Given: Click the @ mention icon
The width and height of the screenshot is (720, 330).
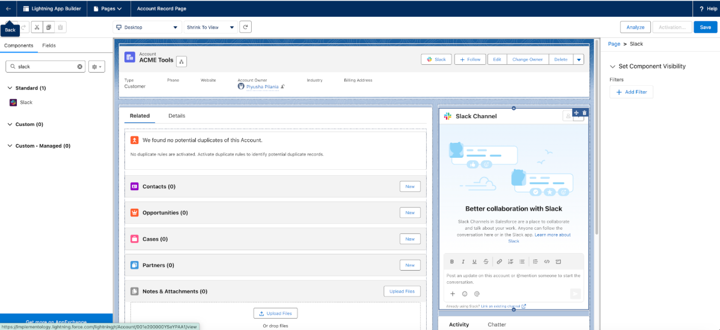Looking at the screenshot, I should pos(477,294).
